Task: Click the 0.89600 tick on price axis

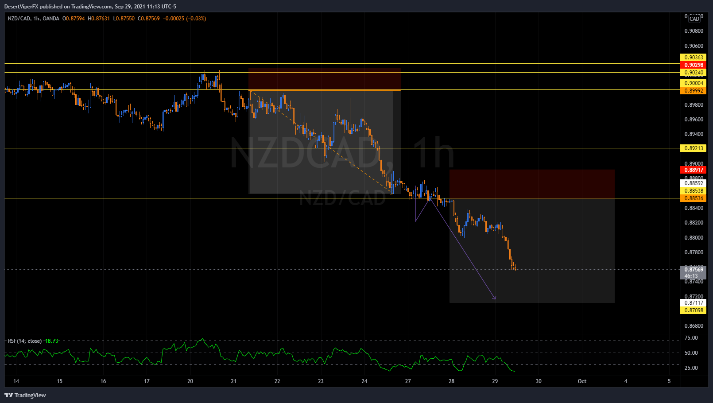Action: point(694,120)
